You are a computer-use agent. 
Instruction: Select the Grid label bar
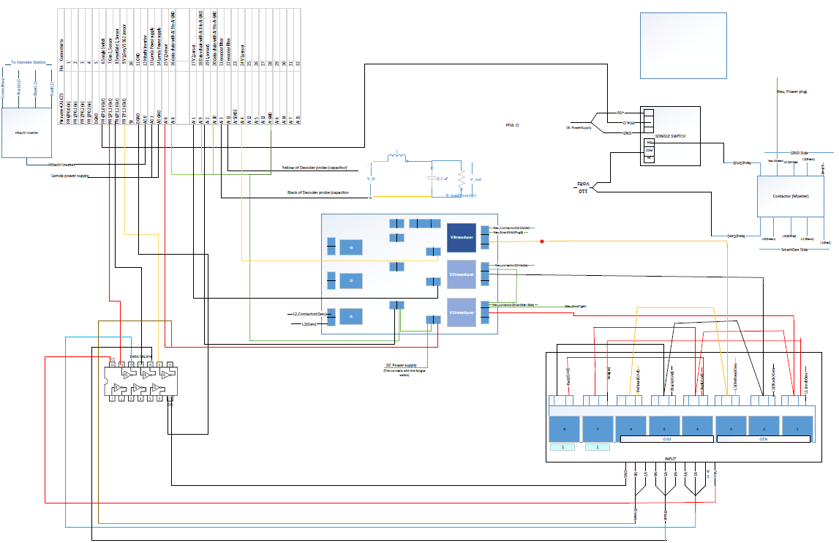coord(666,440)
